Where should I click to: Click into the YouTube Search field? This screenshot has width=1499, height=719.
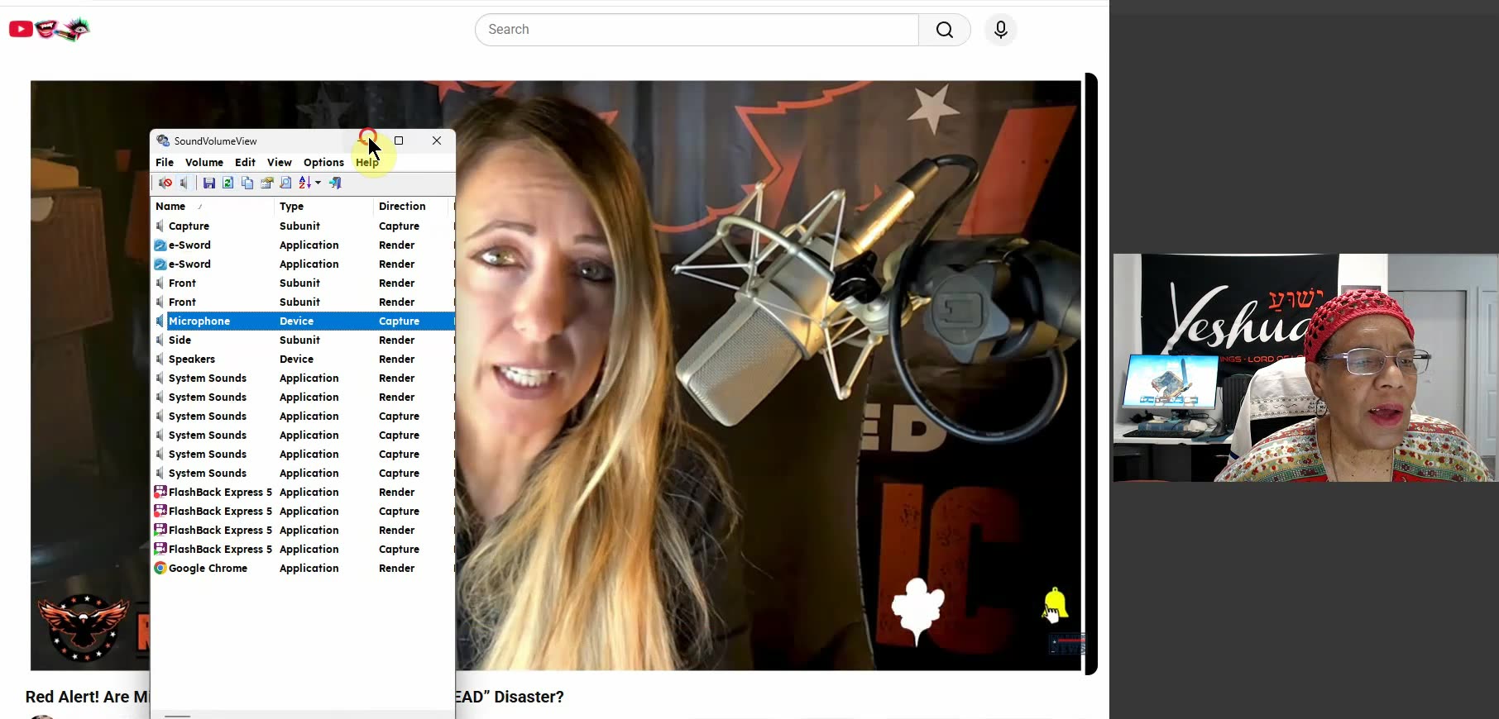point(697,30)
